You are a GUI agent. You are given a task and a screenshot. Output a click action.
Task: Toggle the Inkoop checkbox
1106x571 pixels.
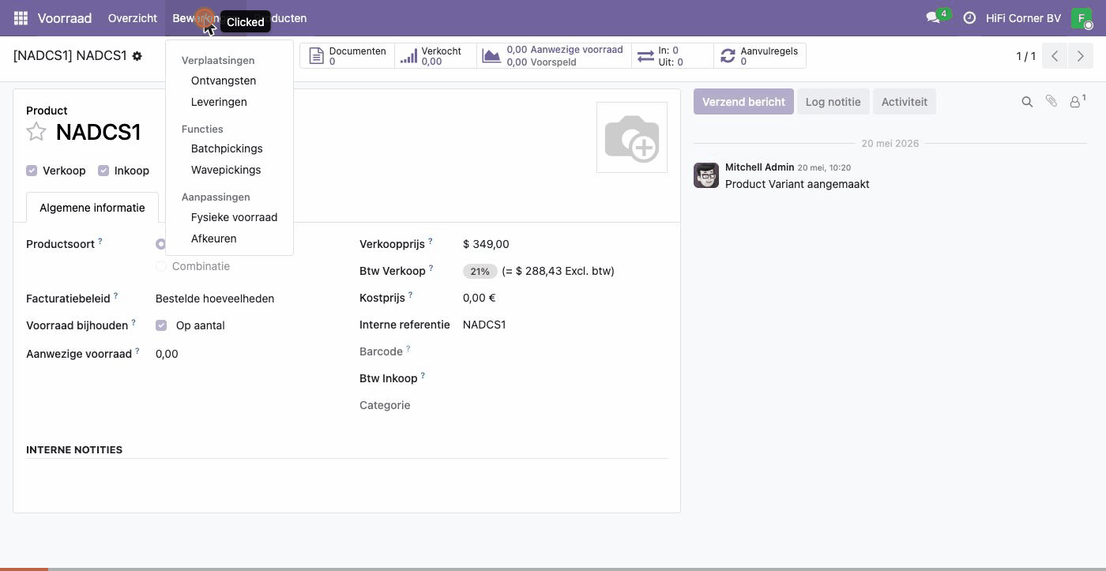pyautogui.click(x=103, y=171)
